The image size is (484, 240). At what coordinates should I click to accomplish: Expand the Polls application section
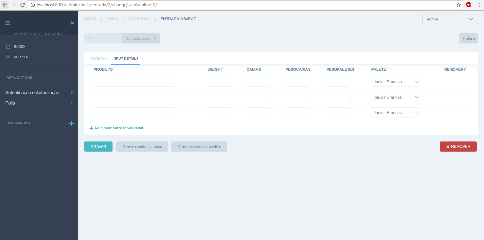point(39,103)
